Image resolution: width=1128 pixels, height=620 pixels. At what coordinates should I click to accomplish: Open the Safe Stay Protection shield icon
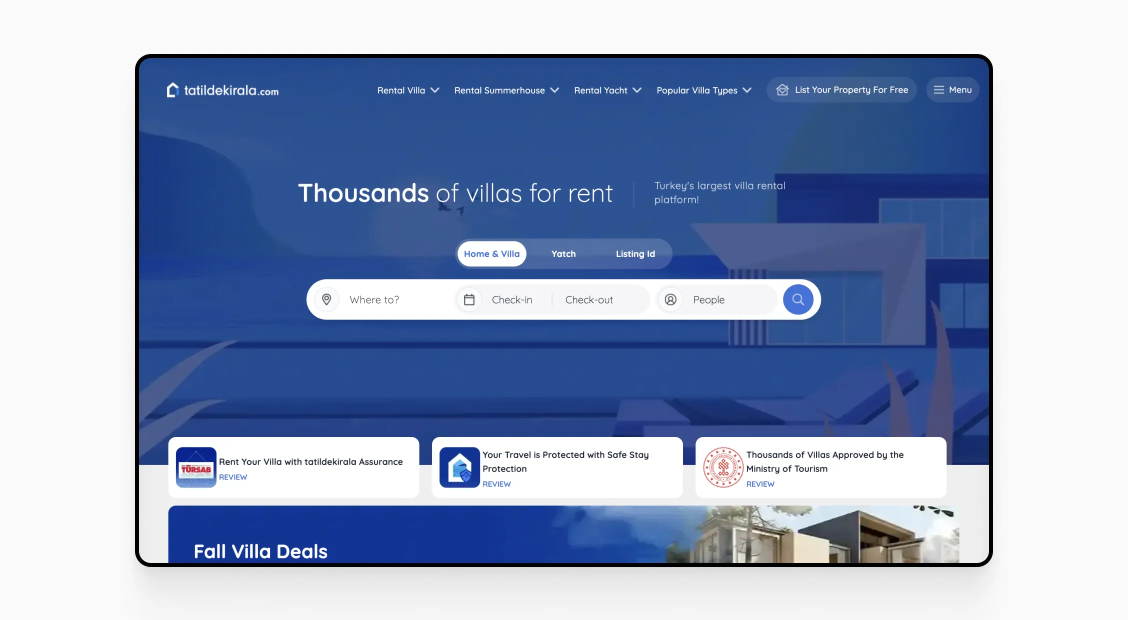[459, 467]
